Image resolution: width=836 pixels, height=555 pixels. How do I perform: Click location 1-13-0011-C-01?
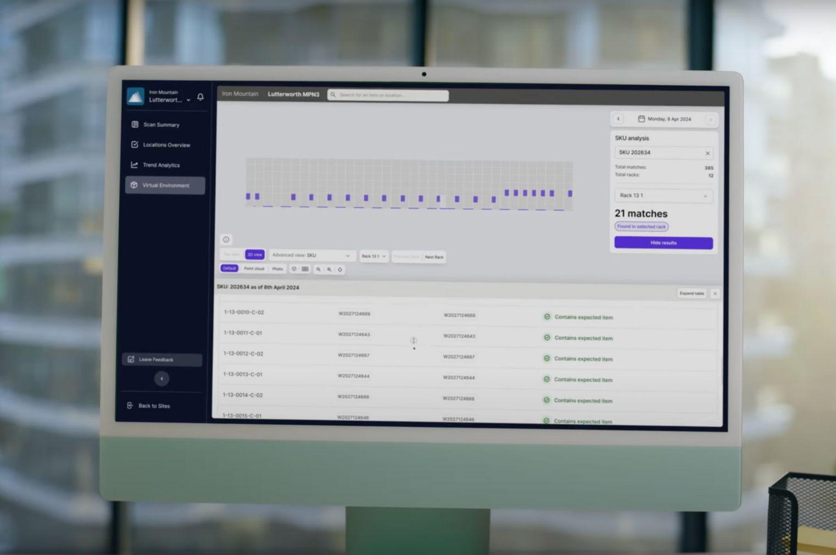tap(243, 333)
